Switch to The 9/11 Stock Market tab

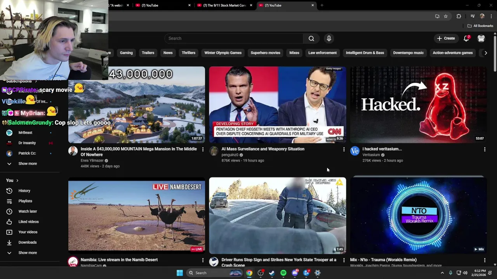coord(224,5)
